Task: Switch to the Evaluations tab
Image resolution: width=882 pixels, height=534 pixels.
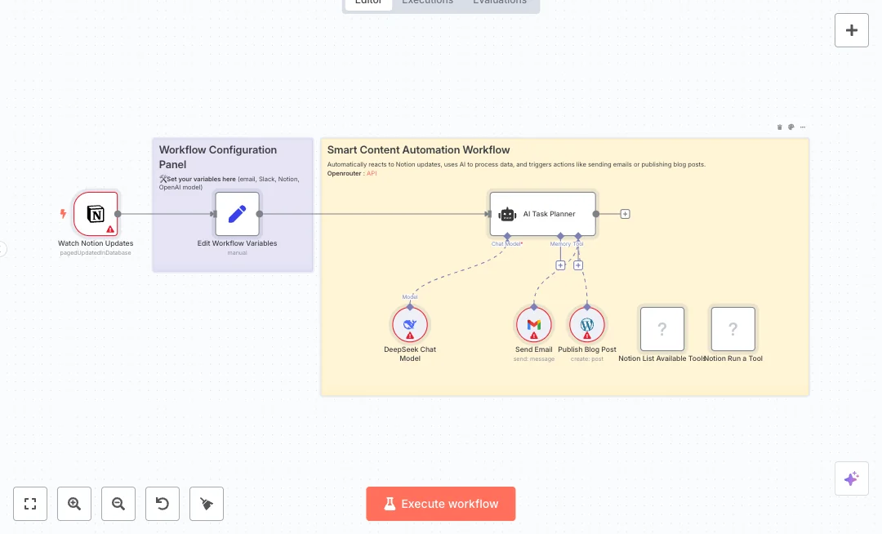Action: (500, 2)
